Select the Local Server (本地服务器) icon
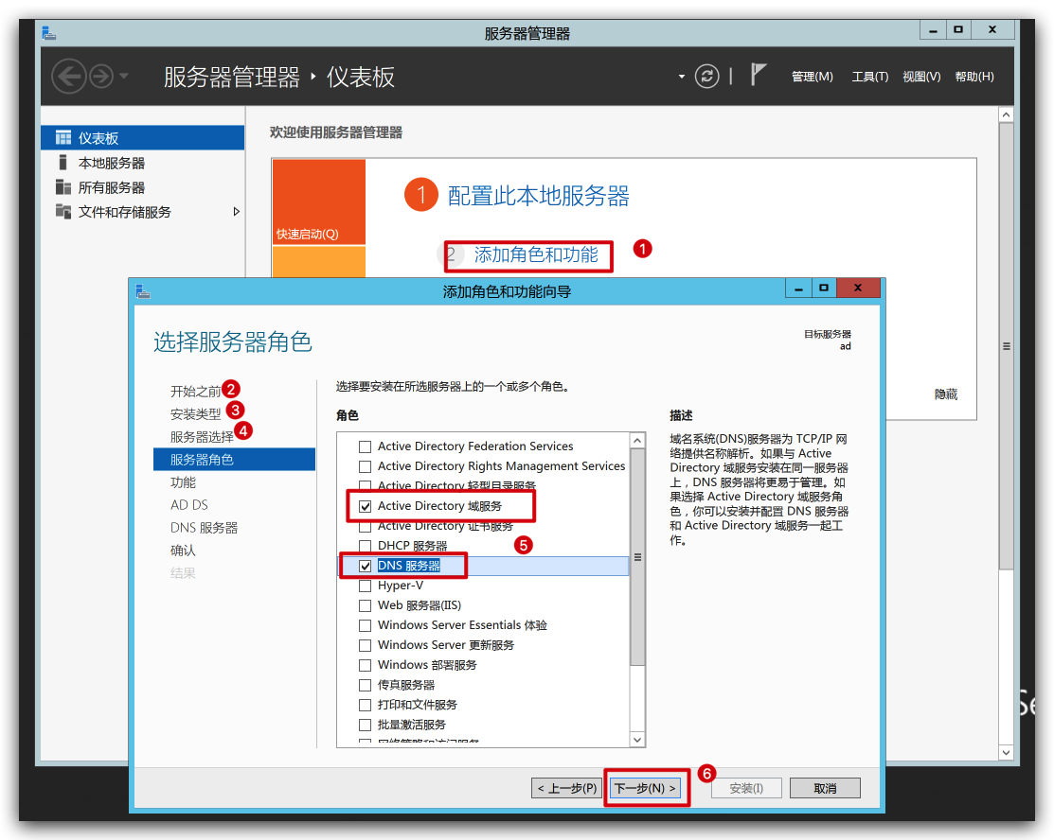Viewport: 1054px width, 840px height. (63, 163)
